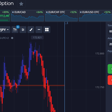Expand the JPY pair selector dropdown
Screen dimensions: 112x112
point(5,30)
